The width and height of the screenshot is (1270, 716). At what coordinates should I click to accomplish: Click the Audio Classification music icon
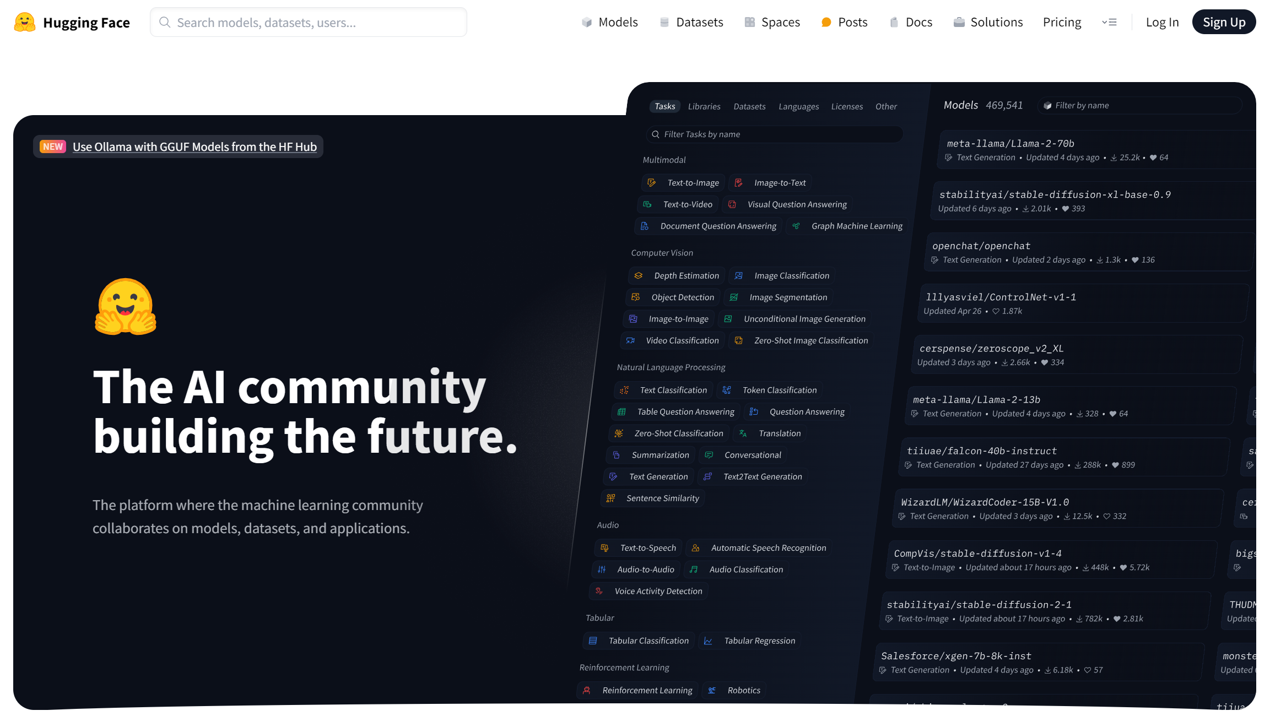[694, 569]
